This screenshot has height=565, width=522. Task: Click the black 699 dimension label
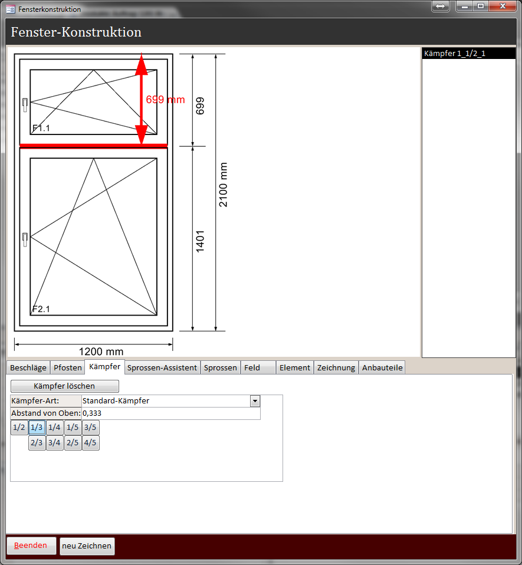200,106
